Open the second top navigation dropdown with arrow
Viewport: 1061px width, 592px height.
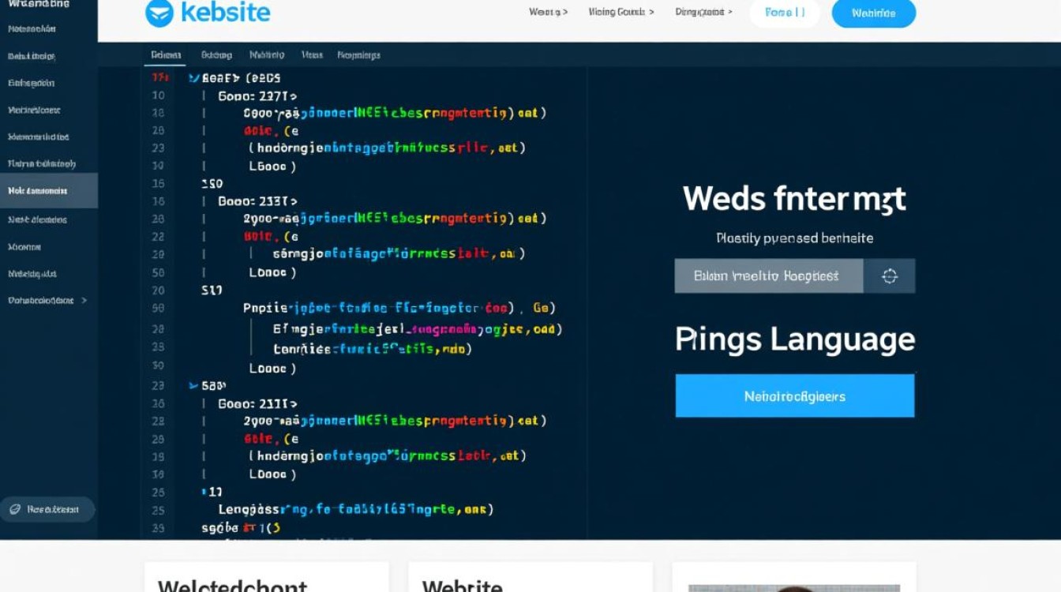(x=621, y=12)
